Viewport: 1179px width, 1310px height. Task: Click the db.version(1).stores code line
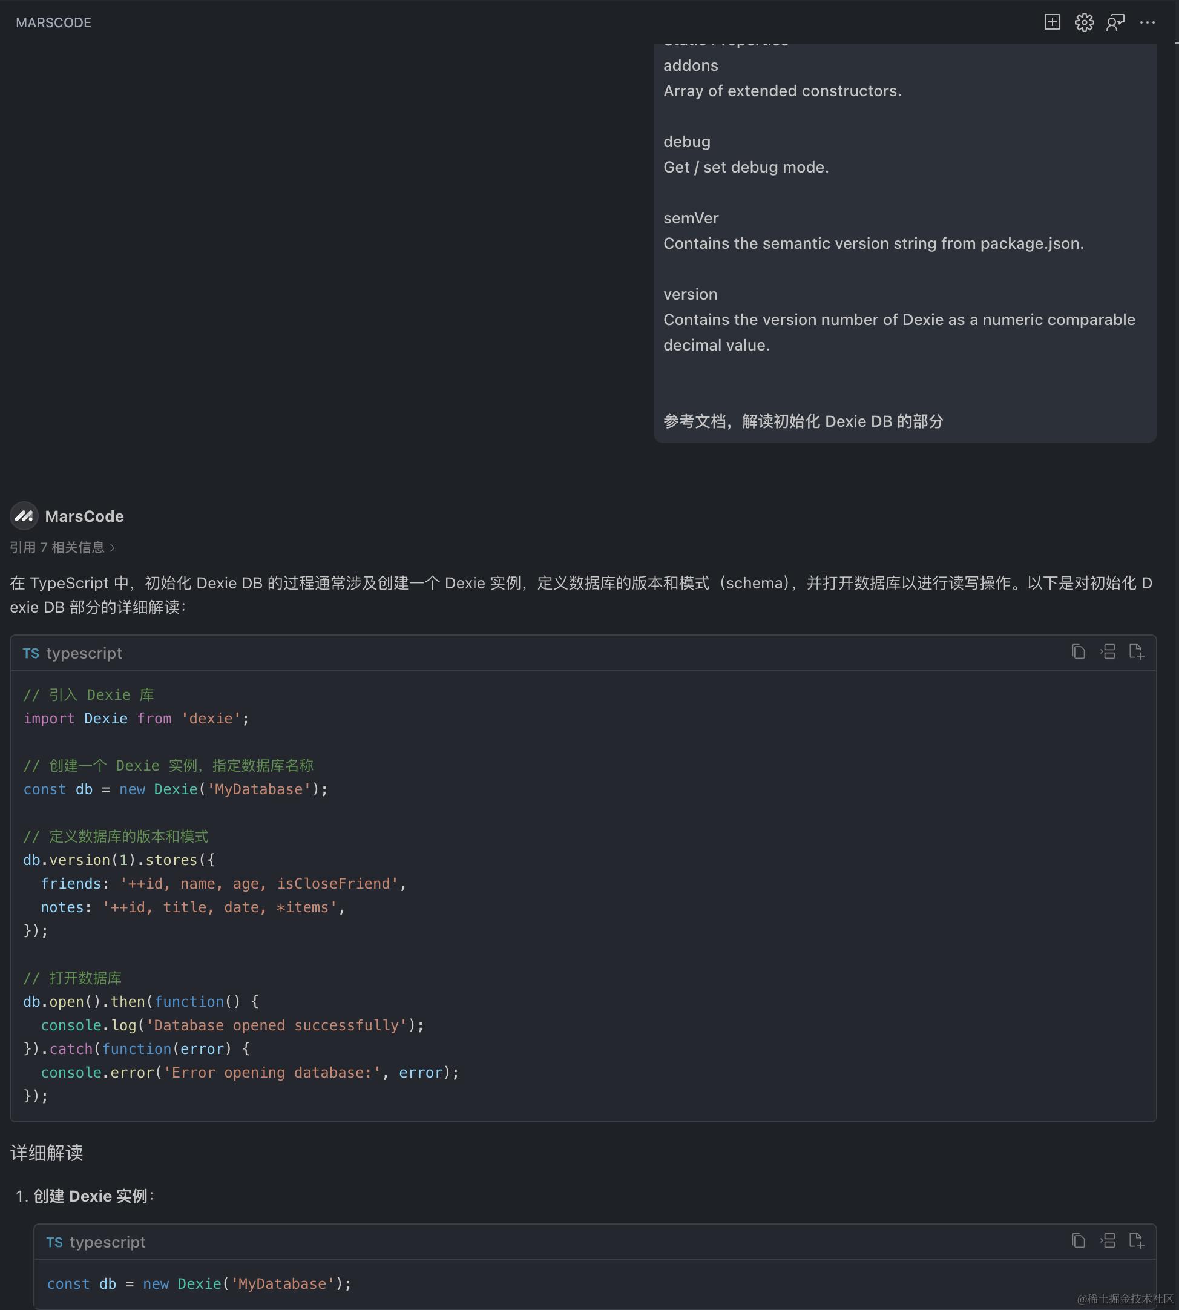pyautogui.click(x=119, y=860)
